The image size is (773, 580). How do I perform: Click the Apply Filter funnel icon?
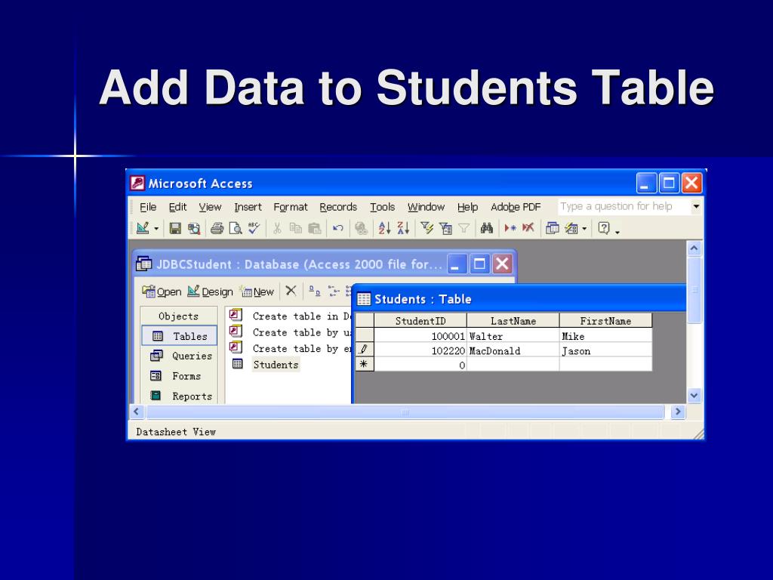[464, 228]
